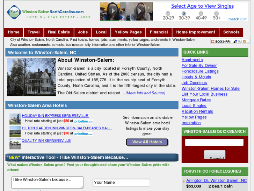This screenshot has width=254, height=191.
Task: Select the 20-29 age radio button
Action: pyautogui.click(x=168, y=13)
